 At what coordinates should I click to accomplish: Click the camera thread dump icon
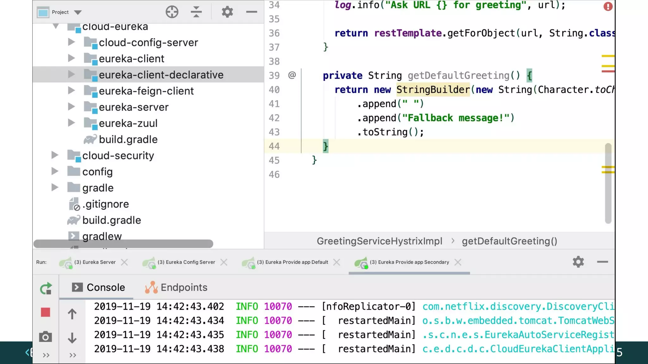pos(46,337)
